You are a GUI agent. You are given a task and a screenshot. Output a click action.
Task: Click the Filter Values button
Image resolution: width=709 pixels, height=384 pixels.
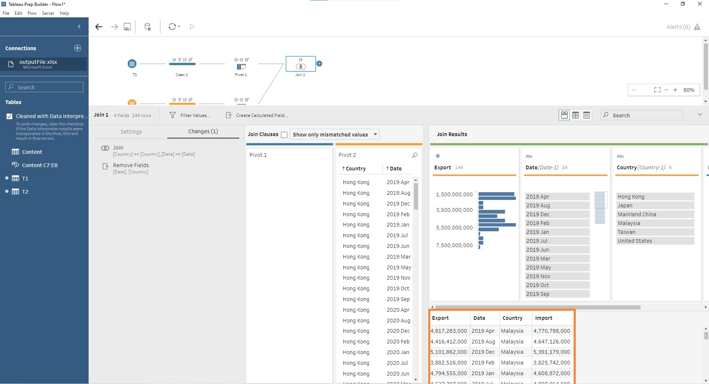coord(190,115)
